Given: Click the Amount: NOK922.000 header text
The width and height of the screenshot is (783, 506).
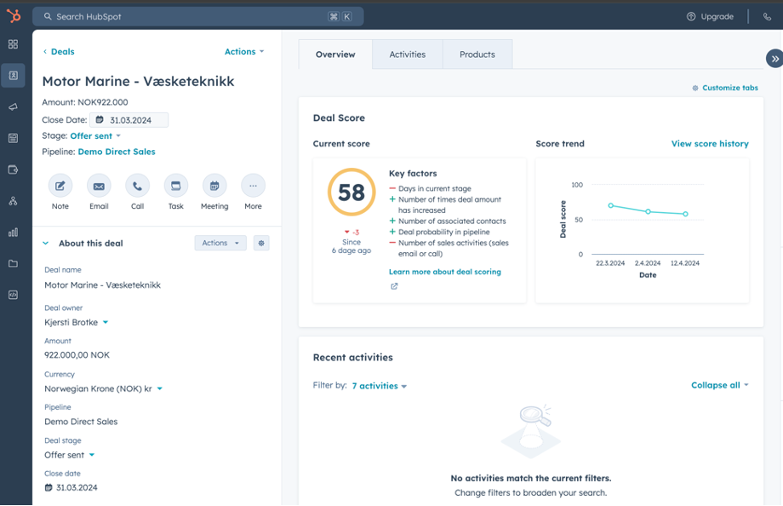Looking at the screenshot, I should [85, 102].
